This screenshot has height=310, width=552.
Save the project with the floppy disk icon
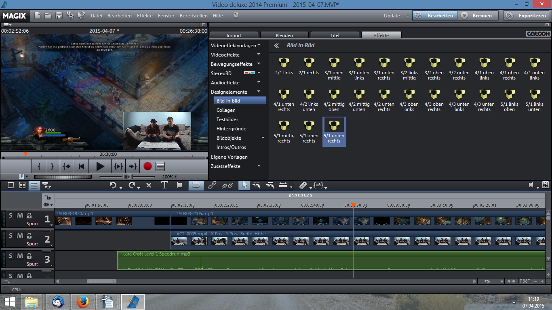(x=59, y=16)
